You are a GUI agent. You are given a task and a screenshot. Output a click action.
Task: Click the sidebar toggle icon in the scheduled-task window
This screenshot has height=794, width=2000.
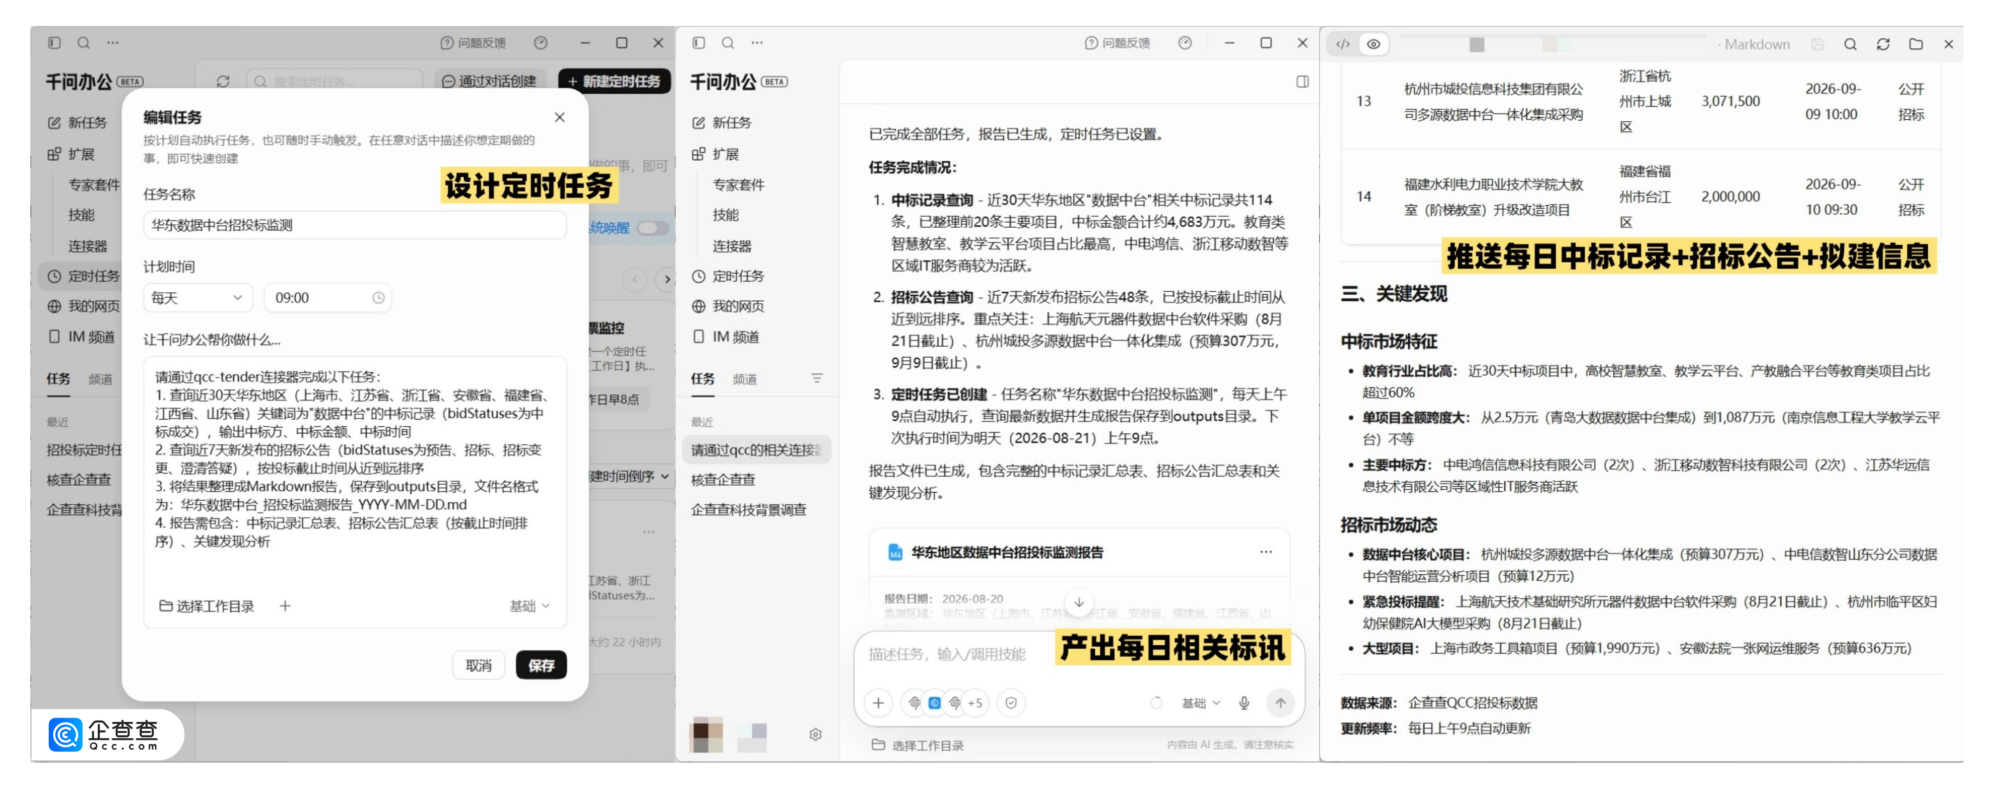[x=54, y=43]
